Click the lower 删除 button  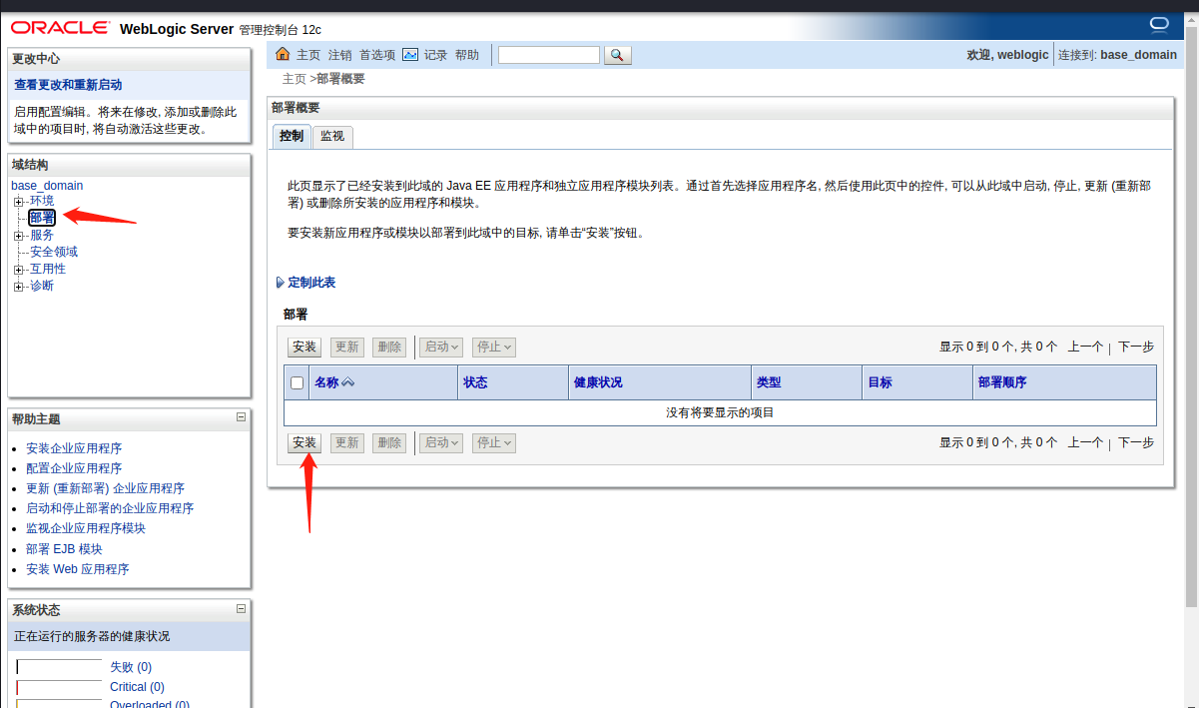click(x=389, y=442)
